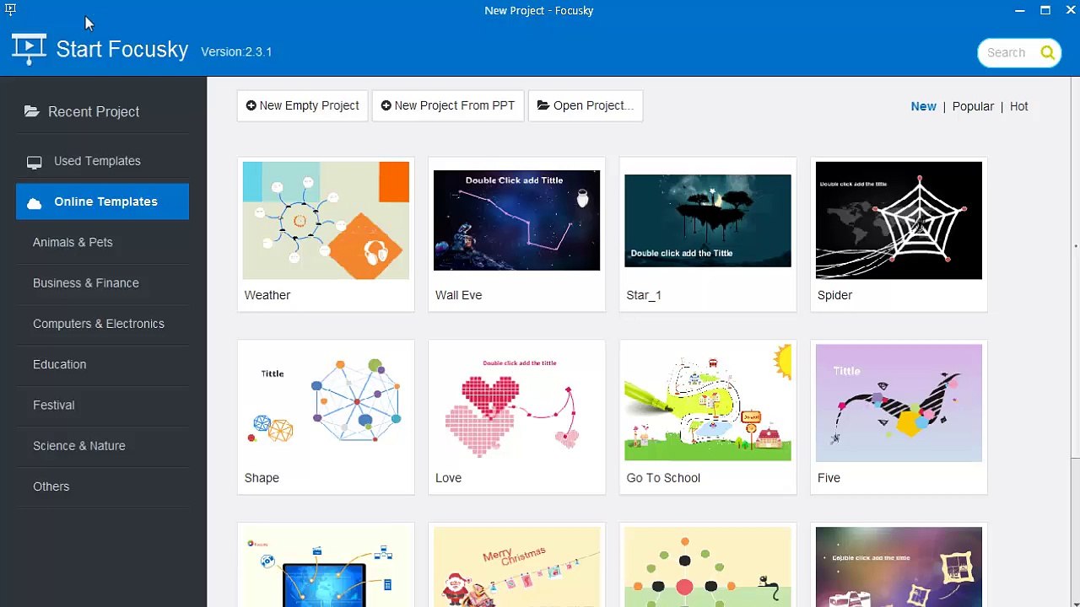
Task: Click the Weather template name
Action: click(267, 295)
